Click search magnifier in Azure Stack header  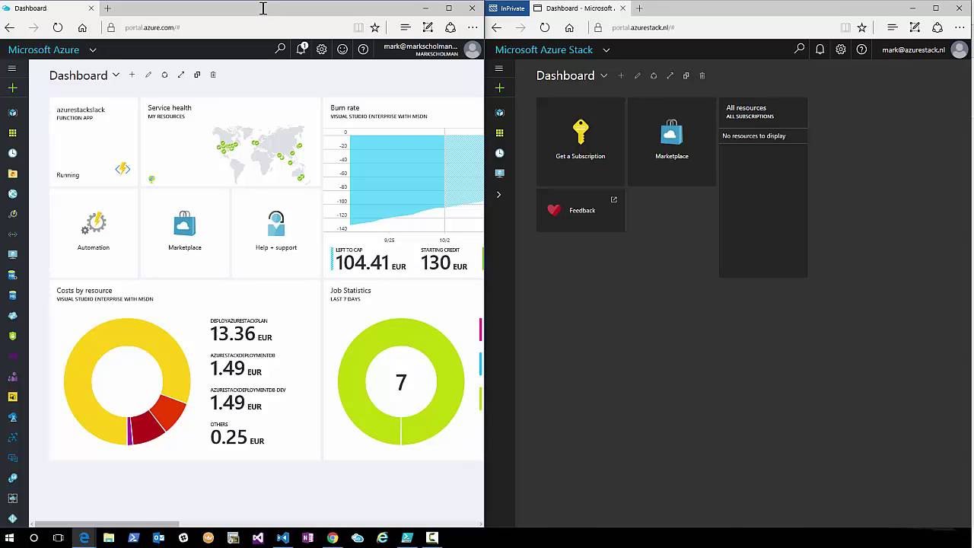[x=799, y=49]
